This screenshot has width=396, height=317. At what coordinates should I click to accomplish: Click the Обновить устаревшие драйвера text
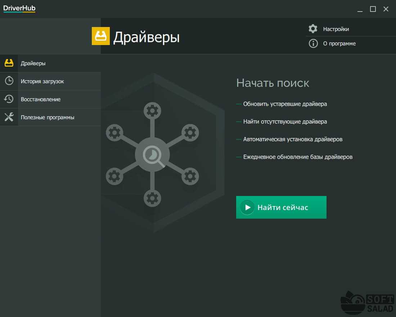point(285,104)
